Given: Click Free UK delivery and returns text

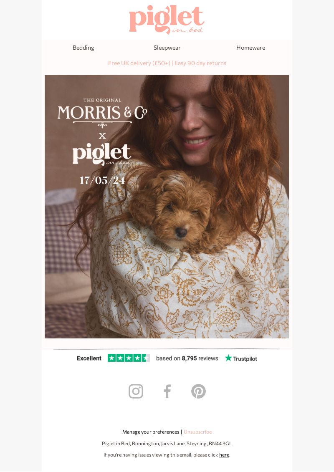Looking at the screenshot, I should point(167,63).
